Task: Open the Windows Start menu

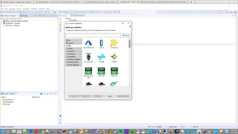Action: tap(3, 131)
